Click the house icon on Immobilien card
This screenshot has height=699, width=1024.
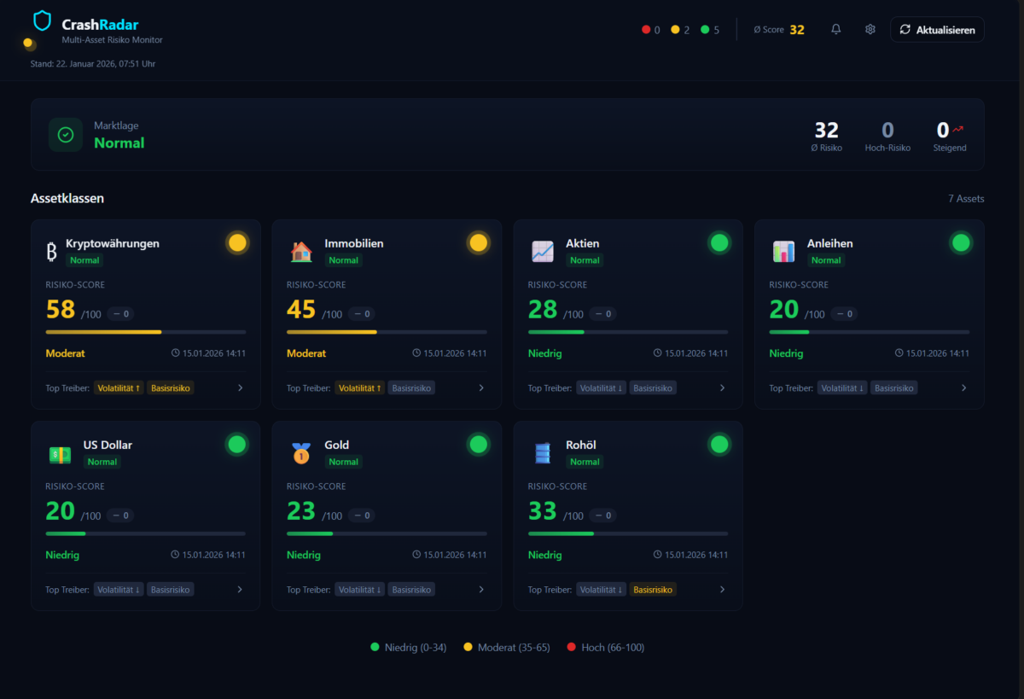301,252
